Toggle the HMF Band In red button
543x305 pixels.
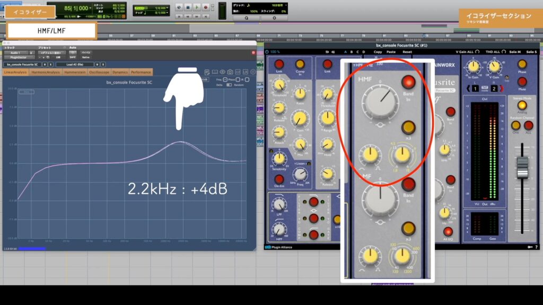(408, 82)
